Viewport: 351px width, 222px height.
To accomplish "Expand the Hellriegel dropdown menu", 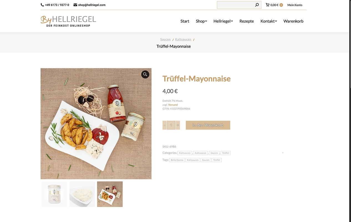I will (223, 21).
